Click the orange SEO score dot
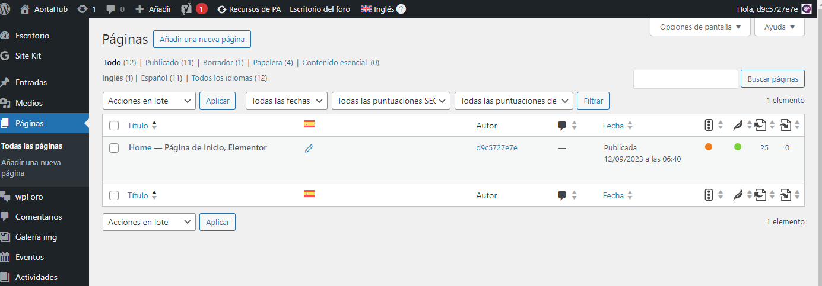This screenshot has height=286, width=822. pyautogui.click(x=709, y=147)
